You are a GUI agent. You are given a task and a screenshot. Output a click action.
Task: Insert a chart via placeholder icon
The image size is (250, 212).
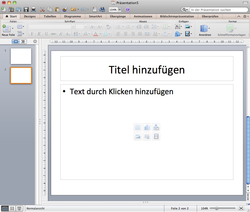coord(147,127)
